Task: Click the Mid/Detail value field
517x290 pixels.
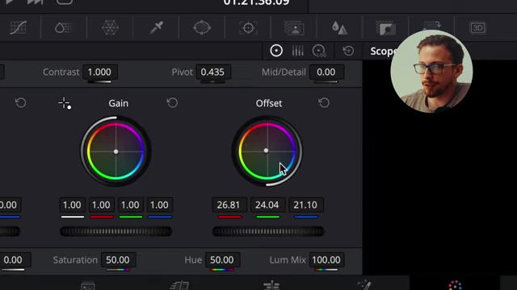Action: [x=326, y=72]
